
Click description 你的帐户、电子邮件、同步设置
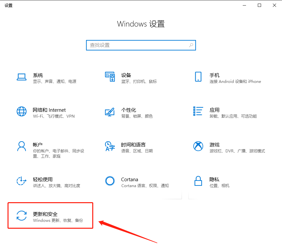click(x=59, y=154)
